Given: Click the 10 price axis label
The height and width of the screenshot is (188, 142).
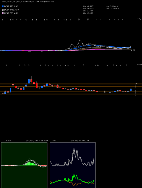Looking at the screenshot, I should [136, 84].
